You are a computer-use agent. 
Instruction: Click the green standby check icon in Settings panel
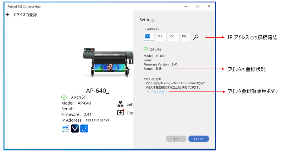pos(146,50)
